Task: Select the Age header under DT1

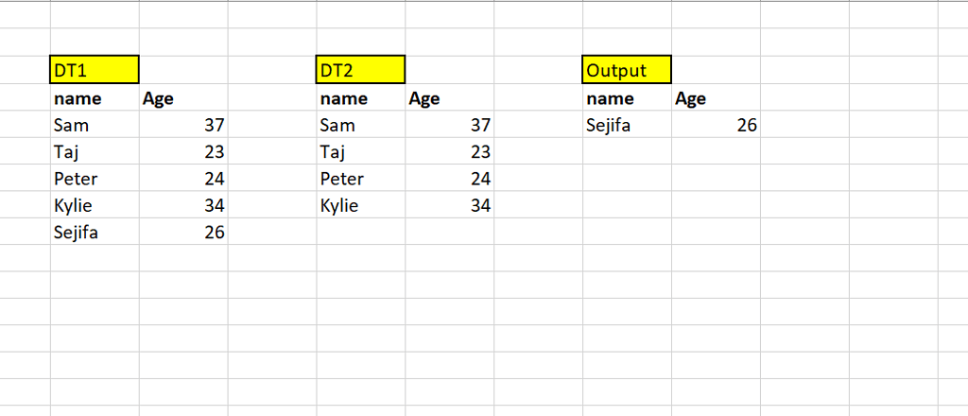Action: (183, 98)
